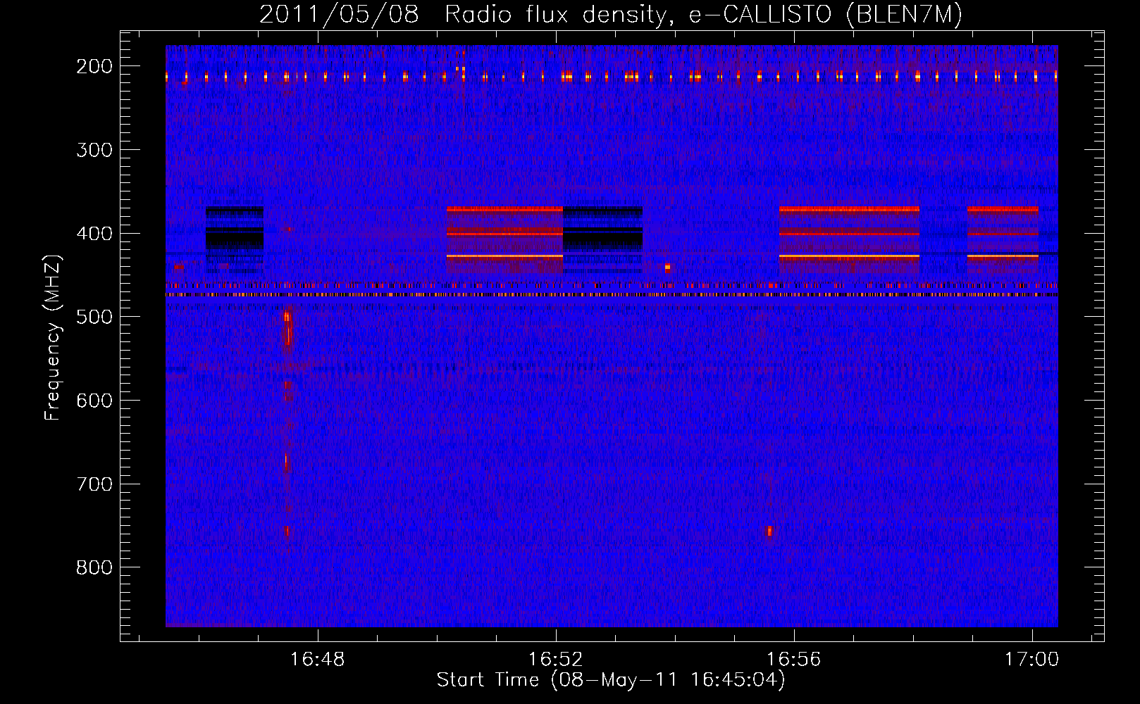Screen dimensions: 1140x704
Task: Click the 300 frequency tick label
Action: coord(94,150)
